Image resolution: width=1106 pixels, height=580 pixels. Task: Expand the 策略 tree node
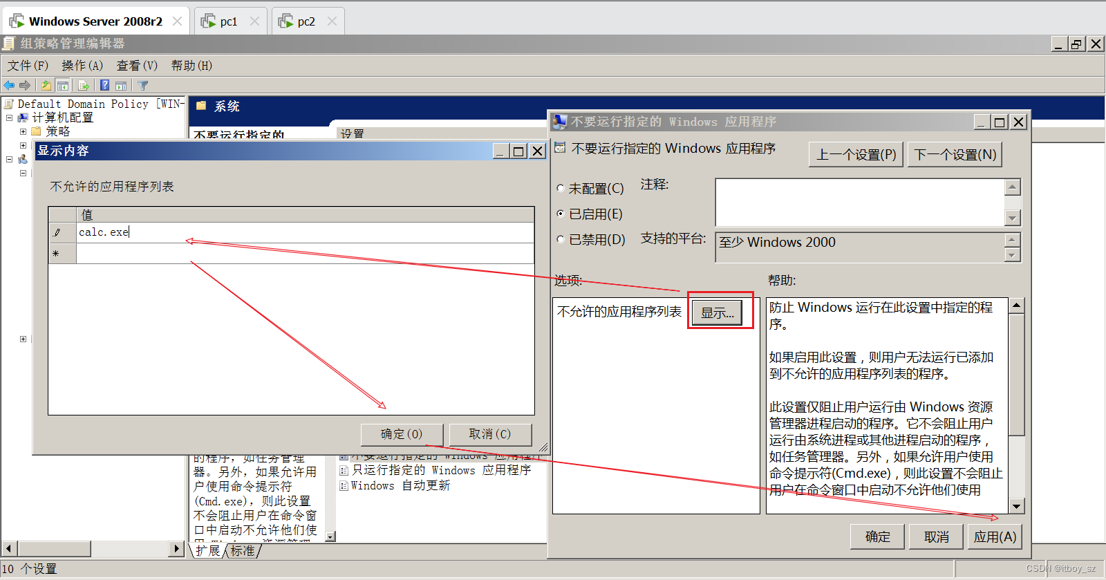tap(23, 131)
